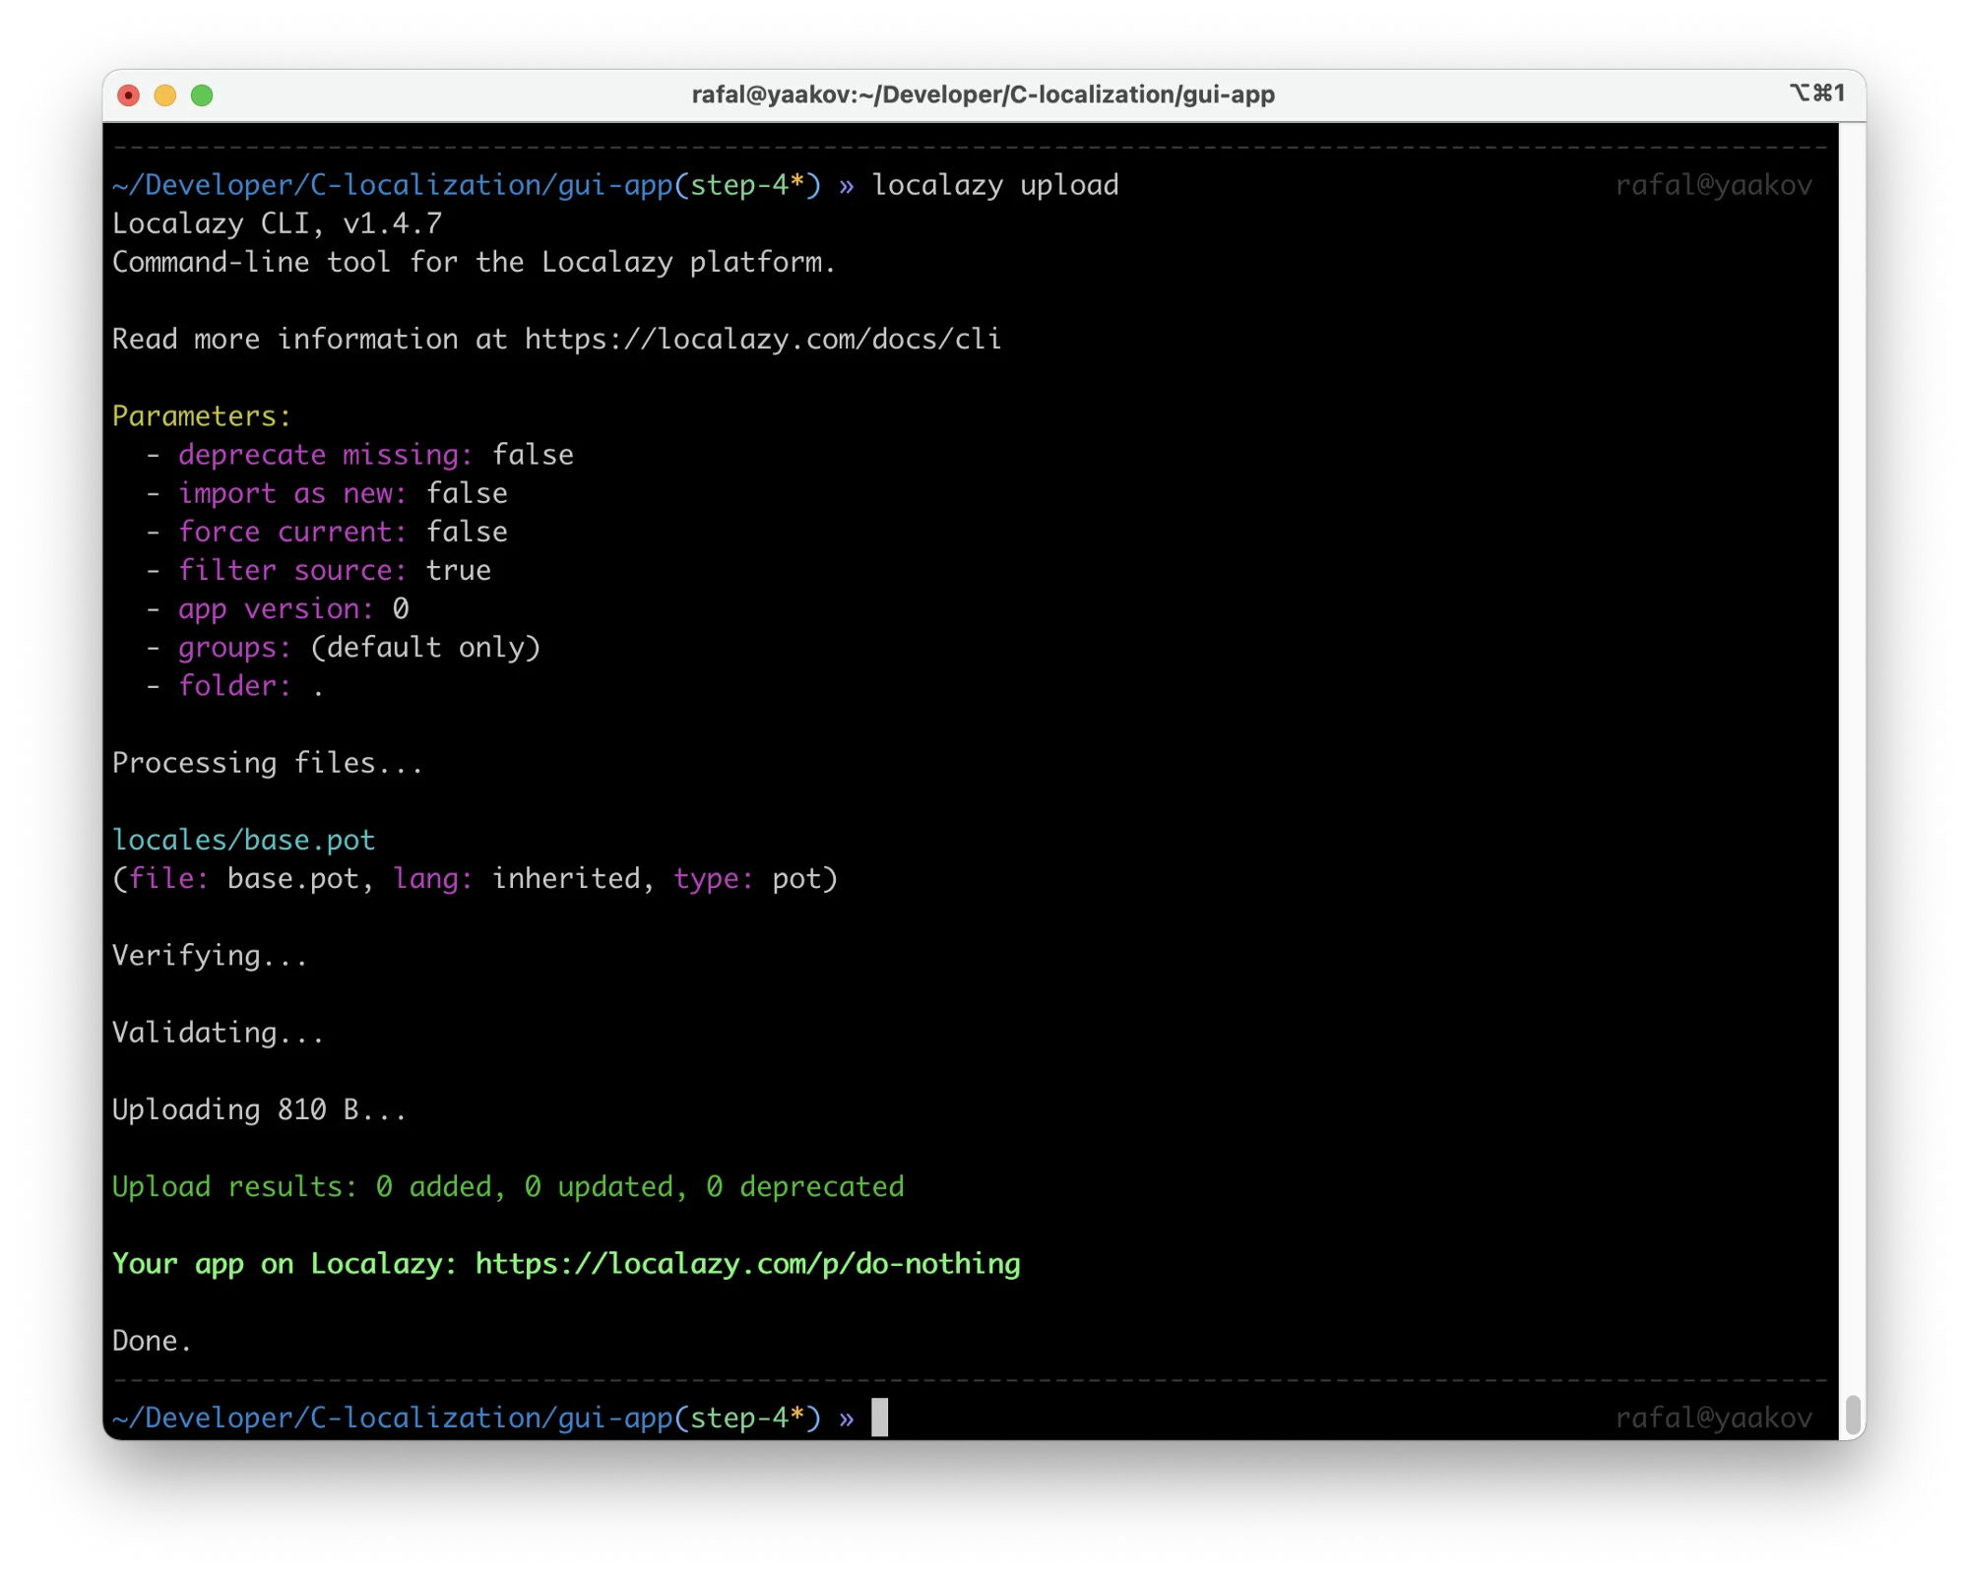Click the 'Uploading 810 B...' status line

click(x=259, y=1109)
